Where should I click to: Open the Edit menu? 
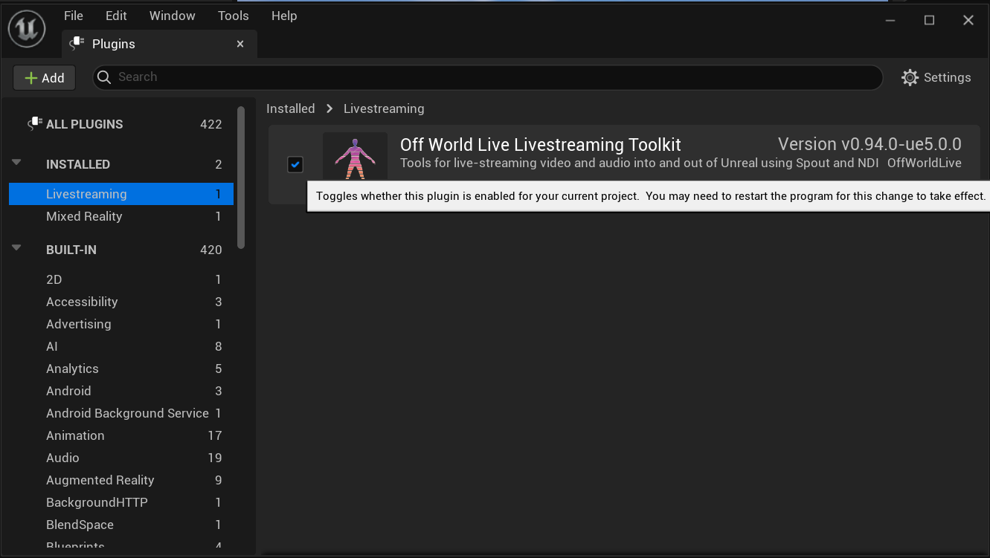point(116,16)
